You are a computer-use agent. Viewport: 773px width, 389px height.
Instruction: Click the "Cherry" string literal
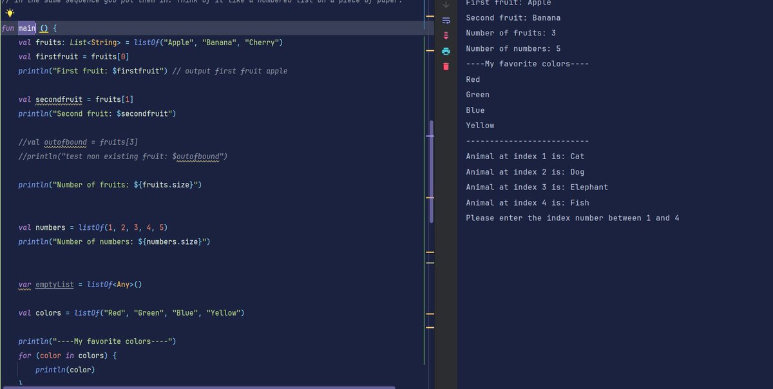pyautogui.click(x=262, y=43)
